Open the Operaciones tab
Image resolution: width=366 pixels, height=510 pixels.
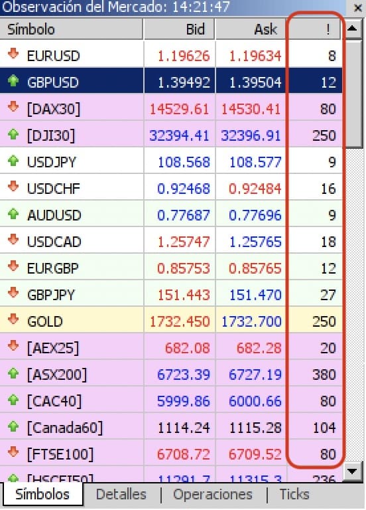(213, 494)
